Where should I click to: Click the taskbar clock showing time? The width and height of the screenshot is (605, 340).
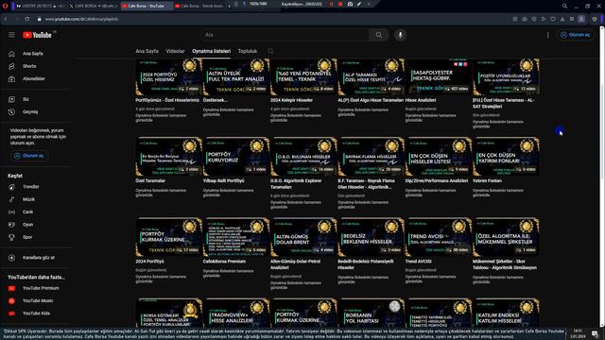(x=578, y=333)
